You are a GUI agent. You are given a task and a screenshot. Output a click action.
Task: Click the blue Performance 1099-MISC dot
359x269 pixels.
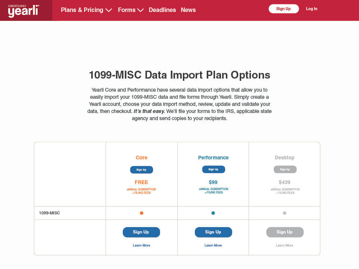(x=213, y=213)
